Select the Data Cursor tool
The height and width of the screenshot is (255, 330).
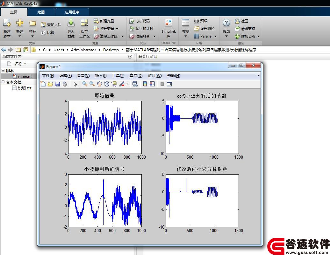click(x=114, y=84)
